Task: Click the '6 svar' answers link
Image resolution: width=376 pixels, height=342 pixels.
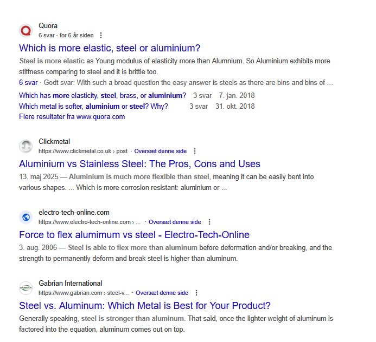Action: coord(28,83)
